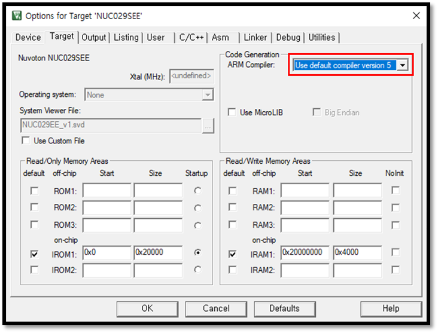The image size is (438, 333).
Task: Click the IRAM2 Size field
Action: 358,270
